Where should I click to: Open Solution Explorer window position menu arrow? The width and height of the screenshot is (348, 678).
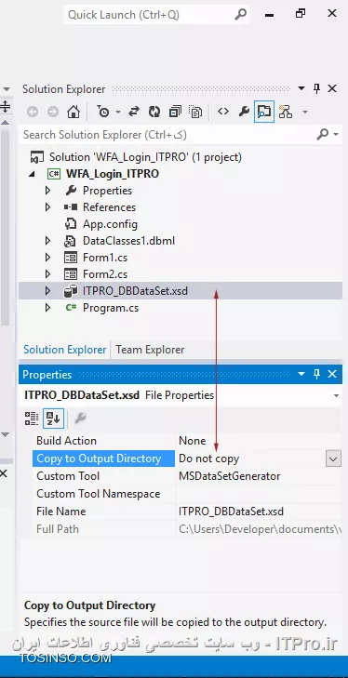(x=301, y=88)
